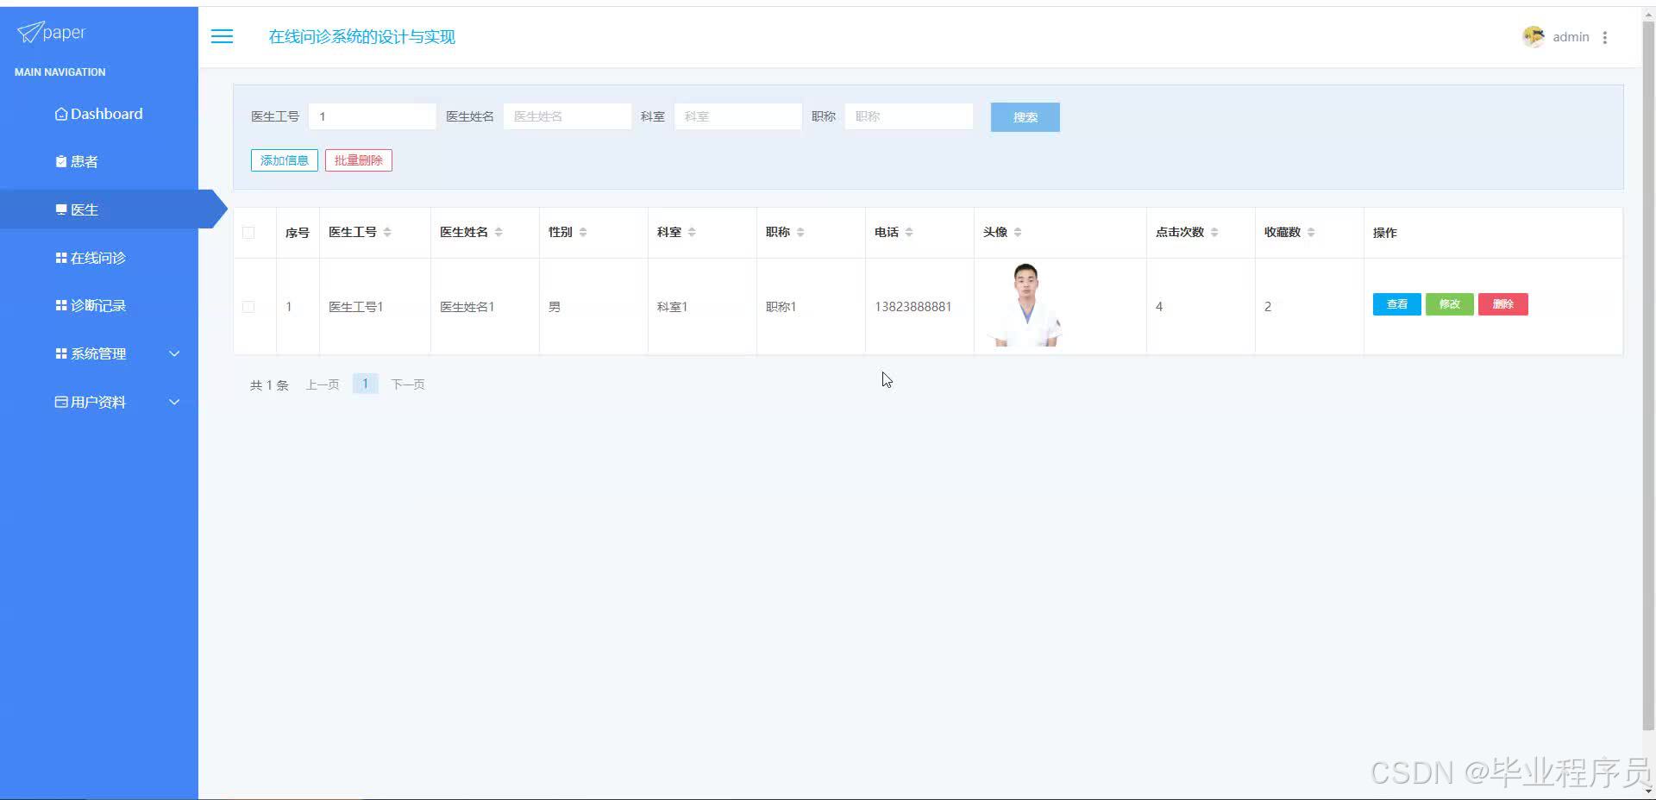Sort by 医生姓名 column arrows
This screenshot has width=1656, height=800.
coord(499,232)
